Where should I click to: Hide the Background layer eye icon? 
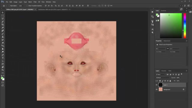[x=157, y=89]
